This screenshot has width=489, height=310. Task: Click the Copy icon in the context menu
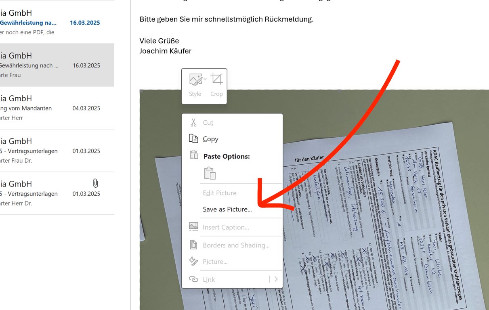pos(193,139)
